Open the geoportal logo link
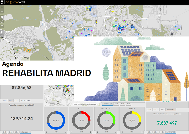The width and height of the screenshot is (189, 134). coord(15,2)
